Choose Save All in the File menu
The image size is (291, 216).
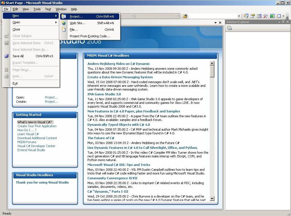tap(31, 56)
